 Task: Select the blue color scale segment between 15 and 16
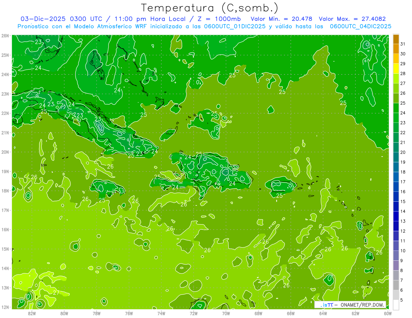pos(396,197)
